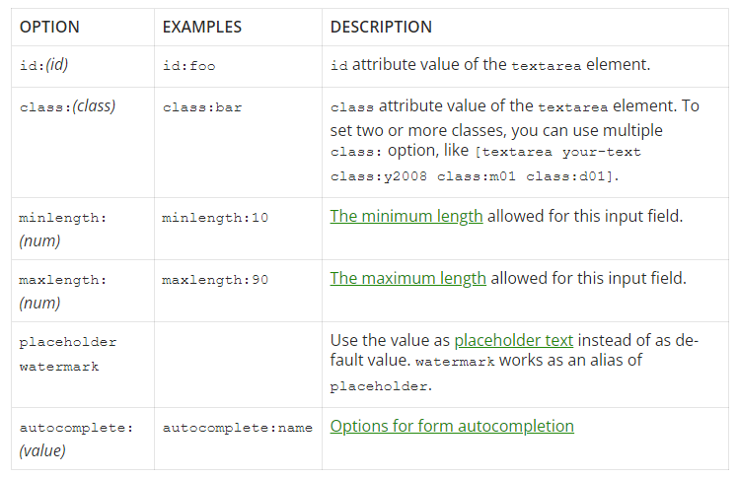Click the OPTION column header
Viewport: 738px width, 477px height.
[x=49, y=27]
